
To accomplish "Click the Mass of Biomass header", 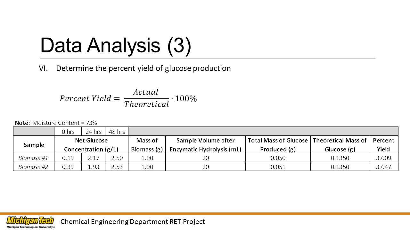I will click(x=147, y=145).
